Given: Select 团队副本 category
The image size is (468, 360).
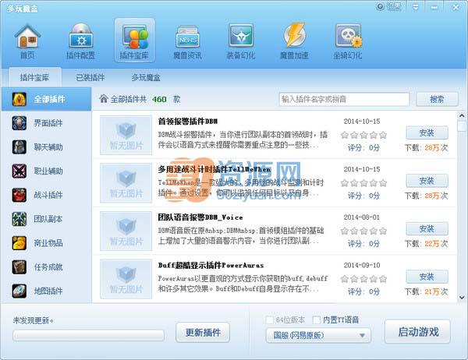Looking at the screenshot, I should click(x=46, y=219).
